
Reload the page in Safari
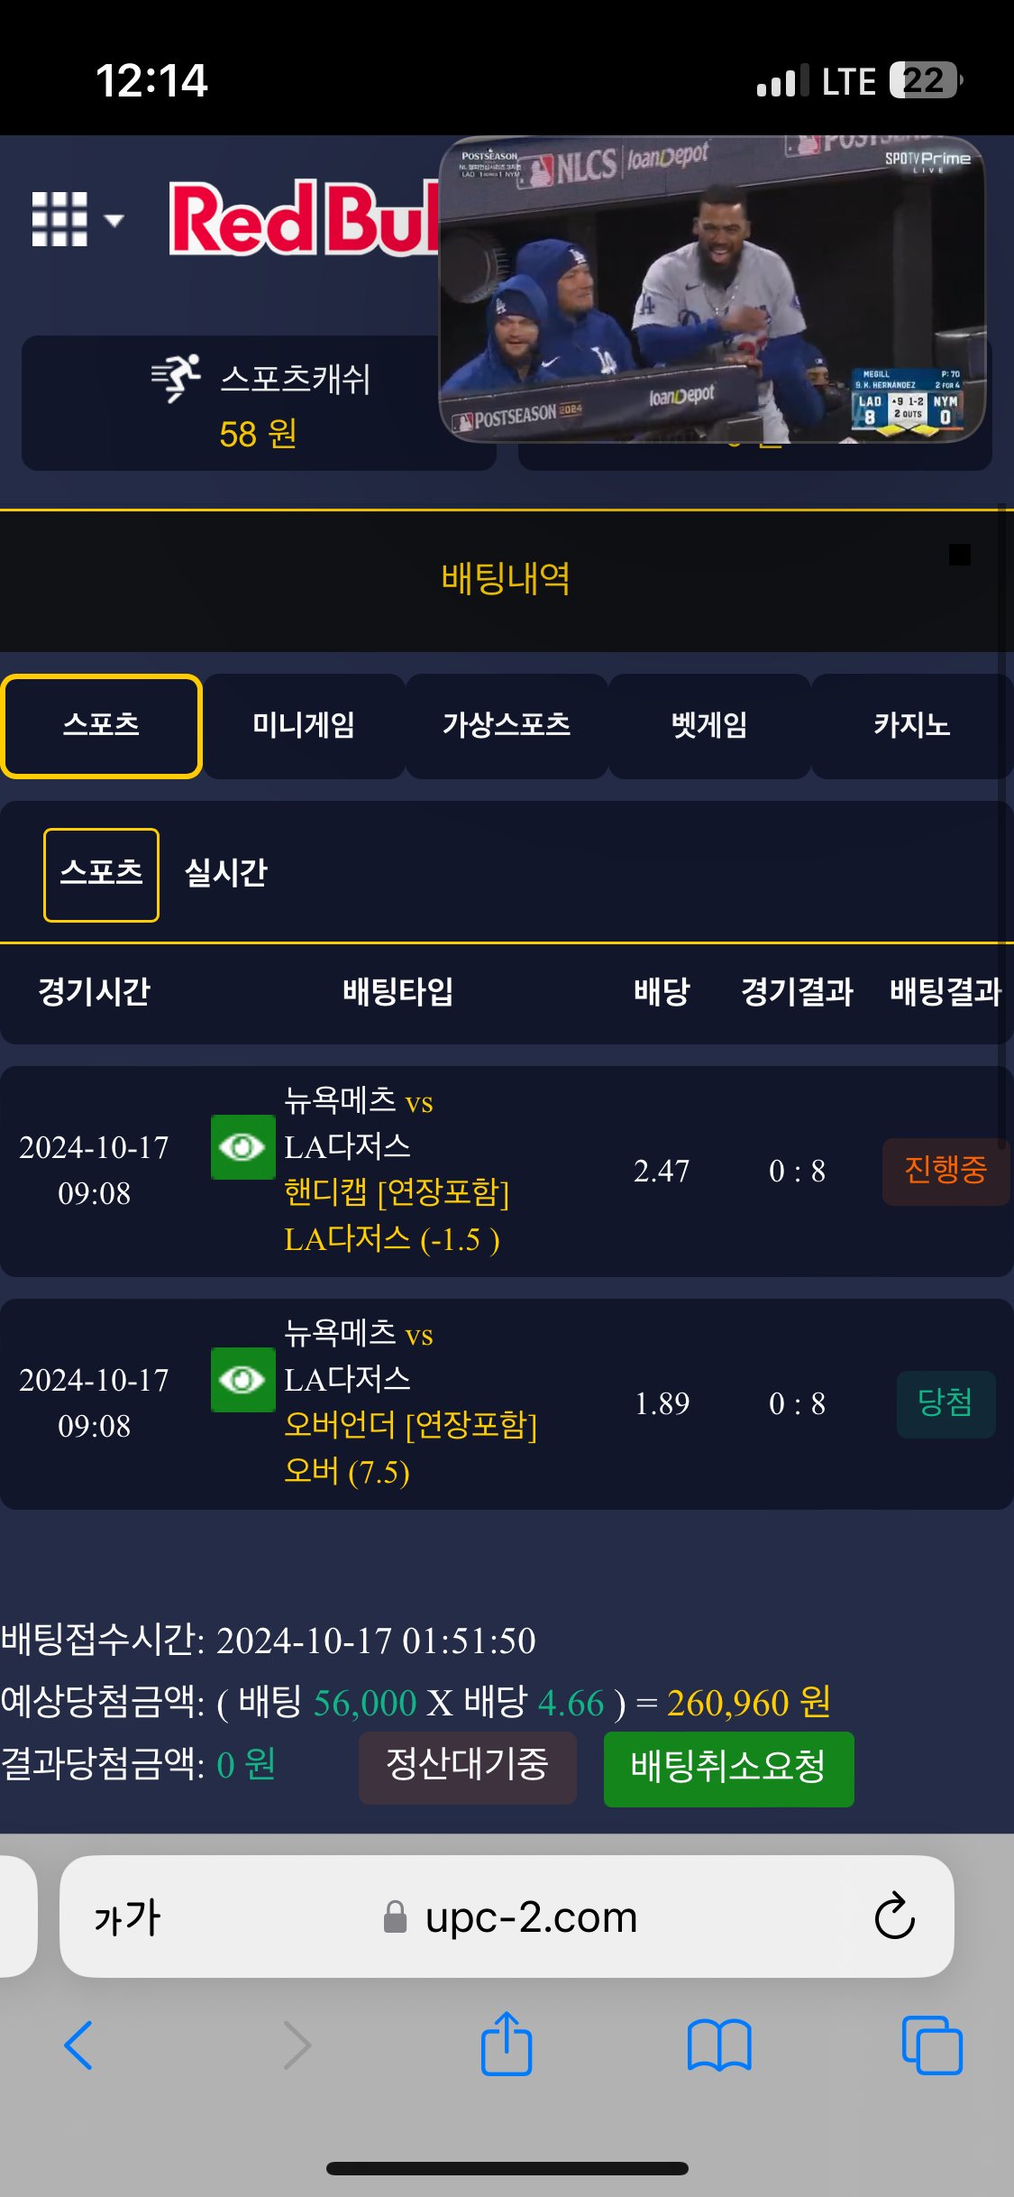tap(894, 1917)
